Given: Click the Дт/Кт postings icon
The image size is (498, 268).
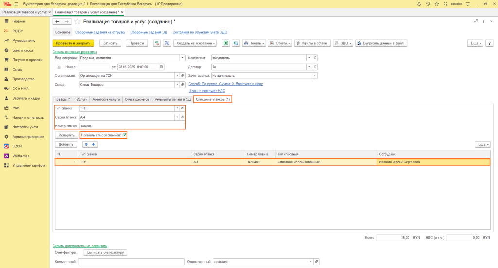Looking at the screenshot, I should [x=157, y=43].
